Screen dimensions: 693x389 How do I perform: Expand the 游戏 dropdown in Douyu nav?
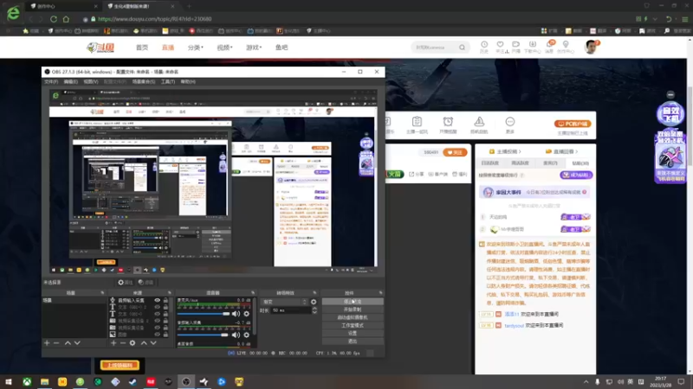[x=254, y=48]
